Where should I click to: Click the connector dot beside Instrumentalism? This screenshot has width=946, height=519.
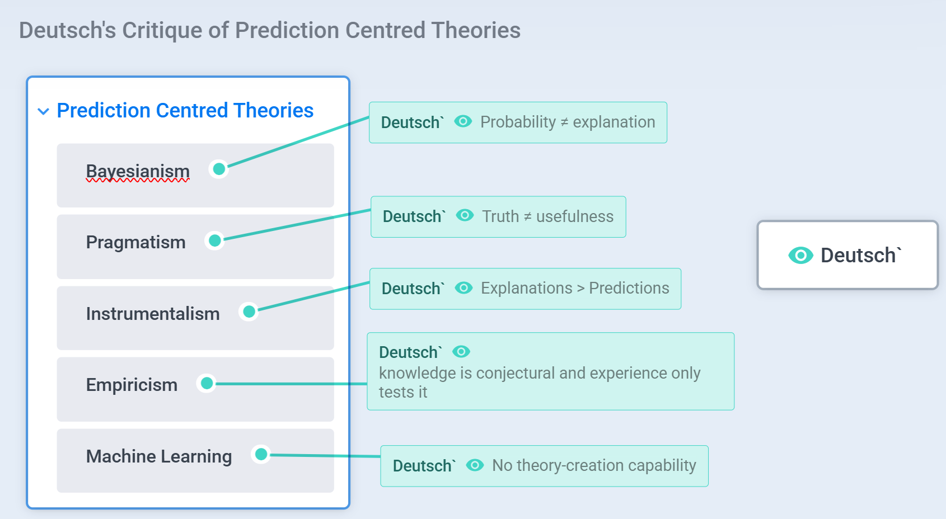(249, 312)
